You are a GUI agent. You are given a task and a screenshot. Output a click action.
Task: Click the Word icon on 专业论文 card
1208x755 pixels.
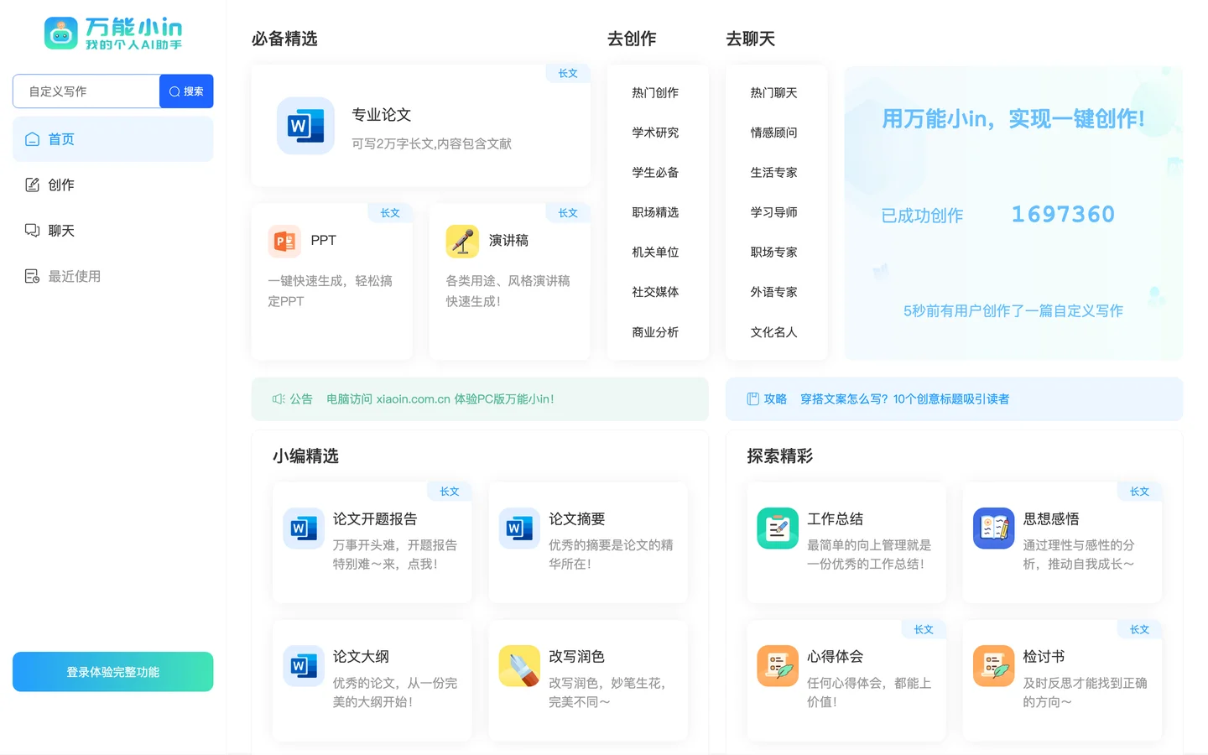click(x=305, y=126)
